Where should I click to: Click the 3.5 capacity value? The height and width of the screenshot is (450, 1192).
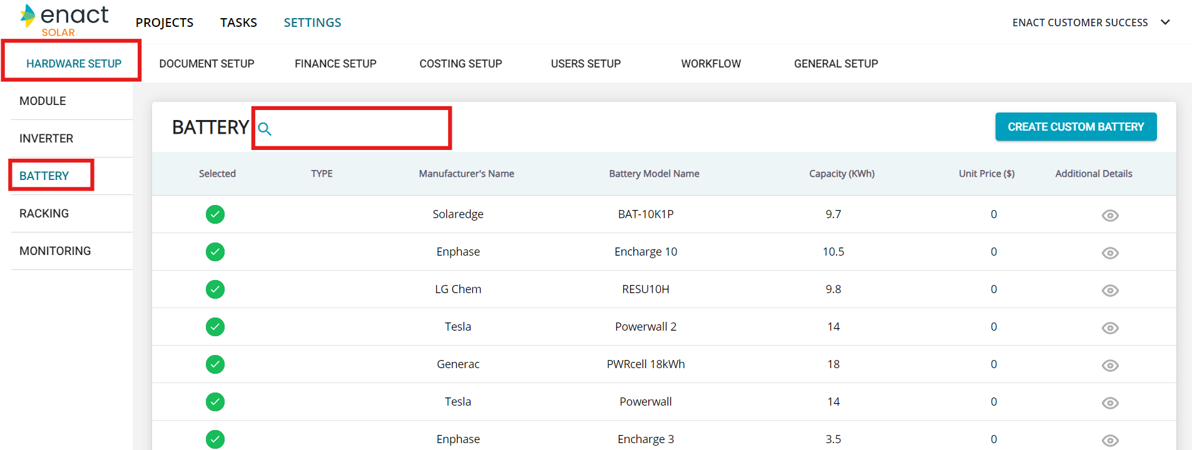click(x=833, y=439)
